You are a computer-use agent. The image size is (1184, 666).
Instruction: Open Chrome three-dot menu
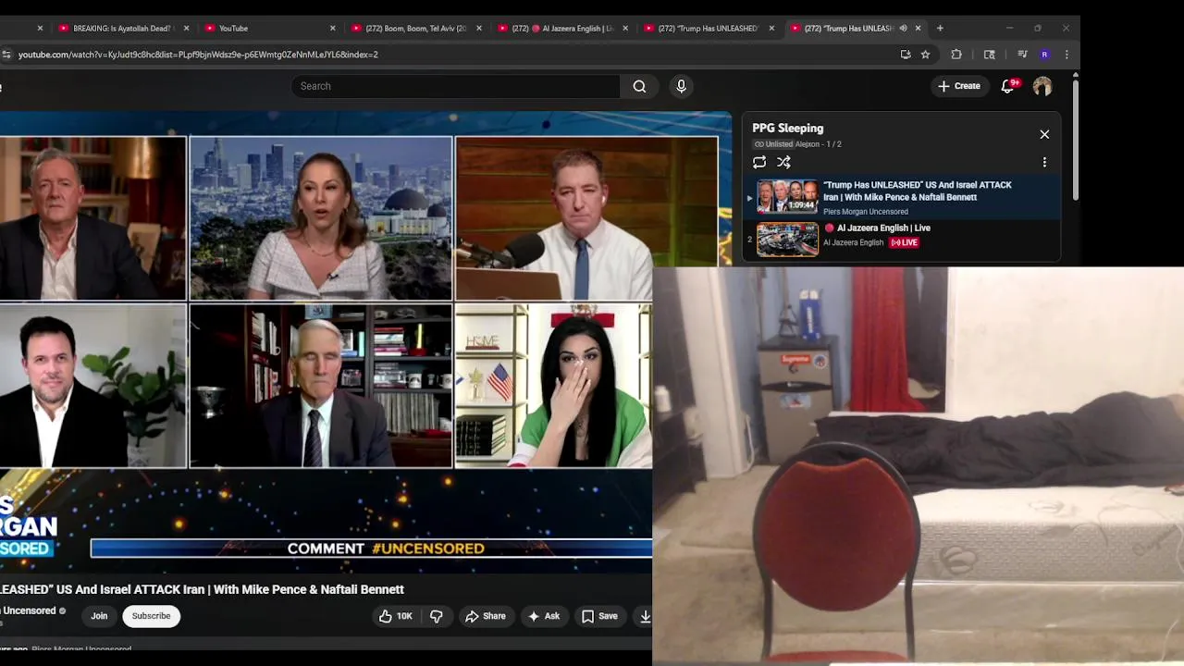(1067, 55)
